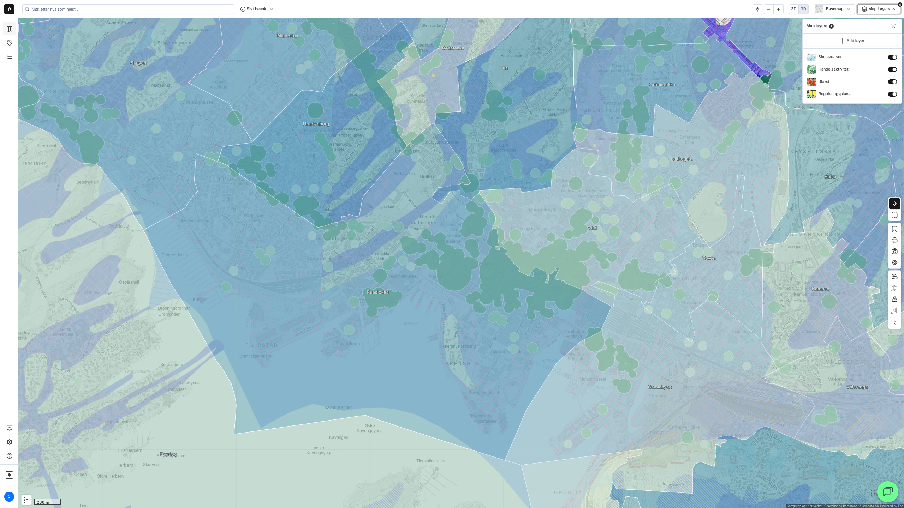This screenshot has height=508, width=904.
Task: Click the 200 m scale bar
Action: [x=47, y=502]
